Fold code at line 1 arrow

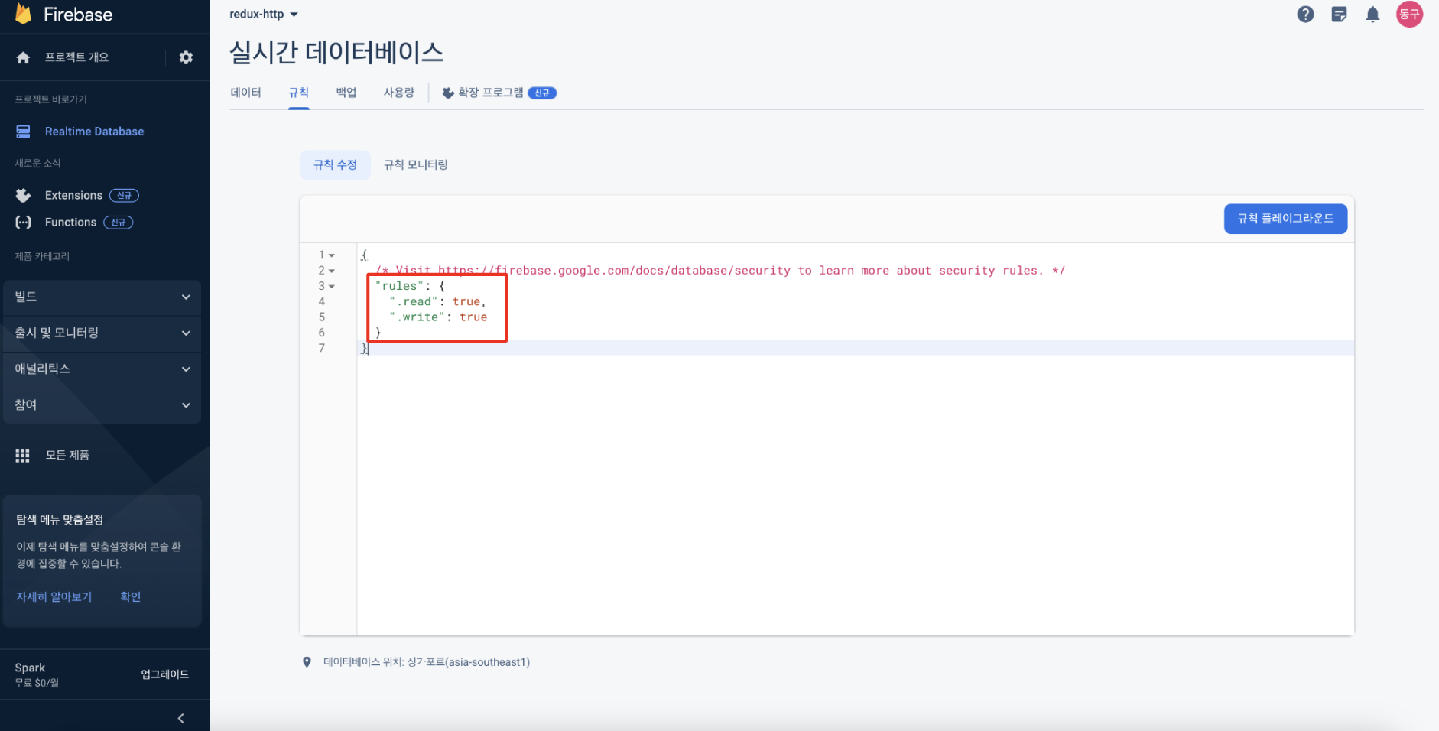(x=332, y=255)
